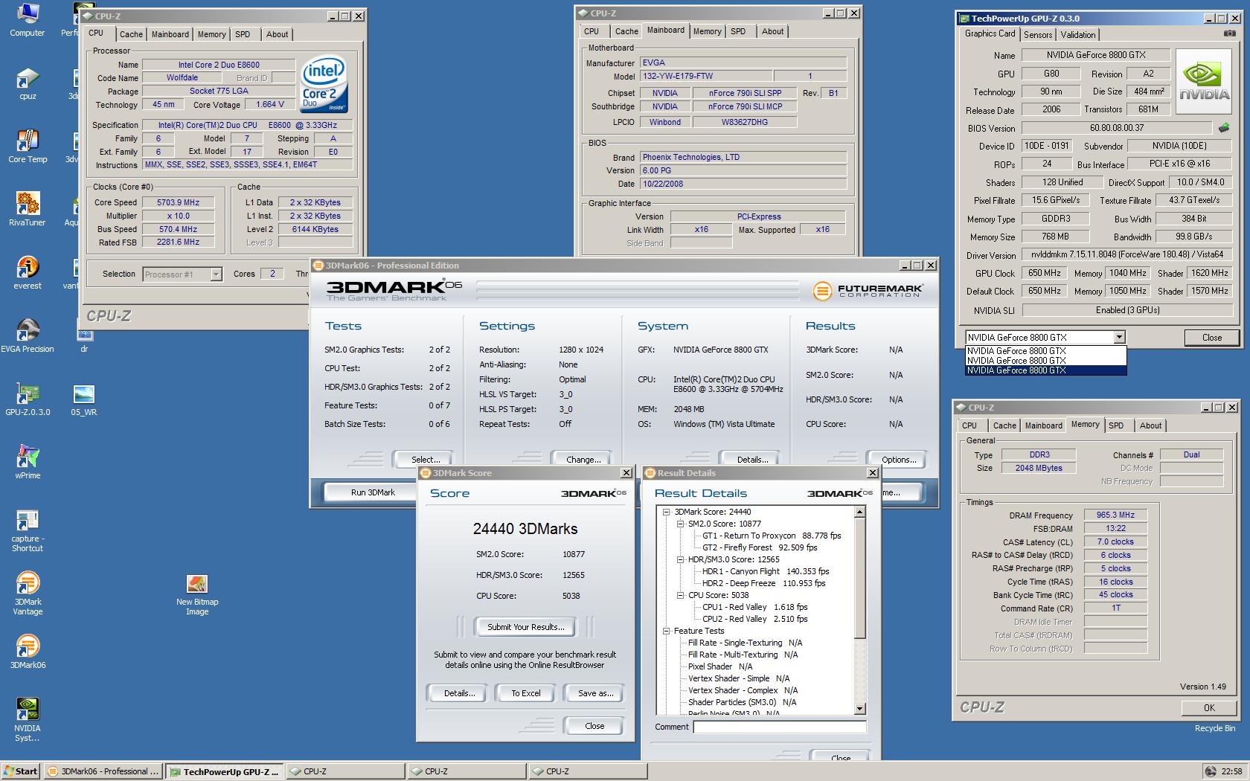
Task: Click Options... under Results in 3DMark06
Action: click(899, 460)
